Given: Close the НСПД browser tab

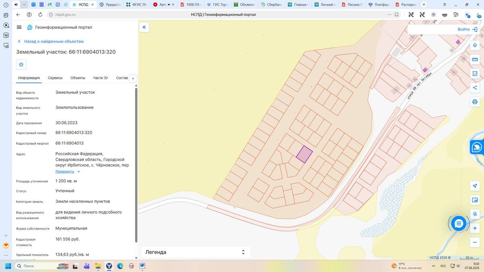Looking at the screenshot, I should [93, 5].
